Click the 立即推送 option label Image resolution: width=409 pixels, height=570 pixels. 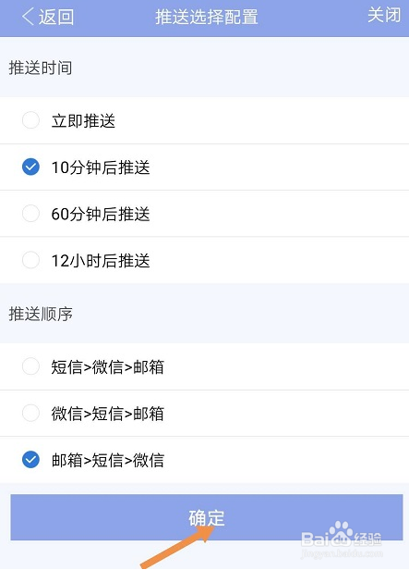(83, 120)
